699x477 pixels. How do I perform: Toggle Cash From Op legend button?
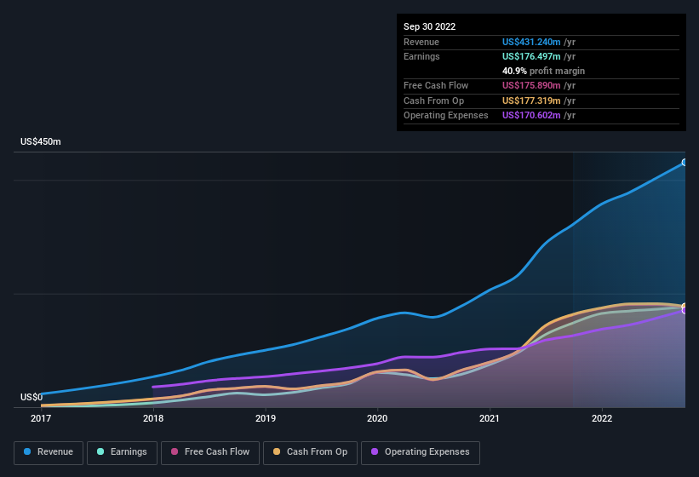[x=310, y=452]
